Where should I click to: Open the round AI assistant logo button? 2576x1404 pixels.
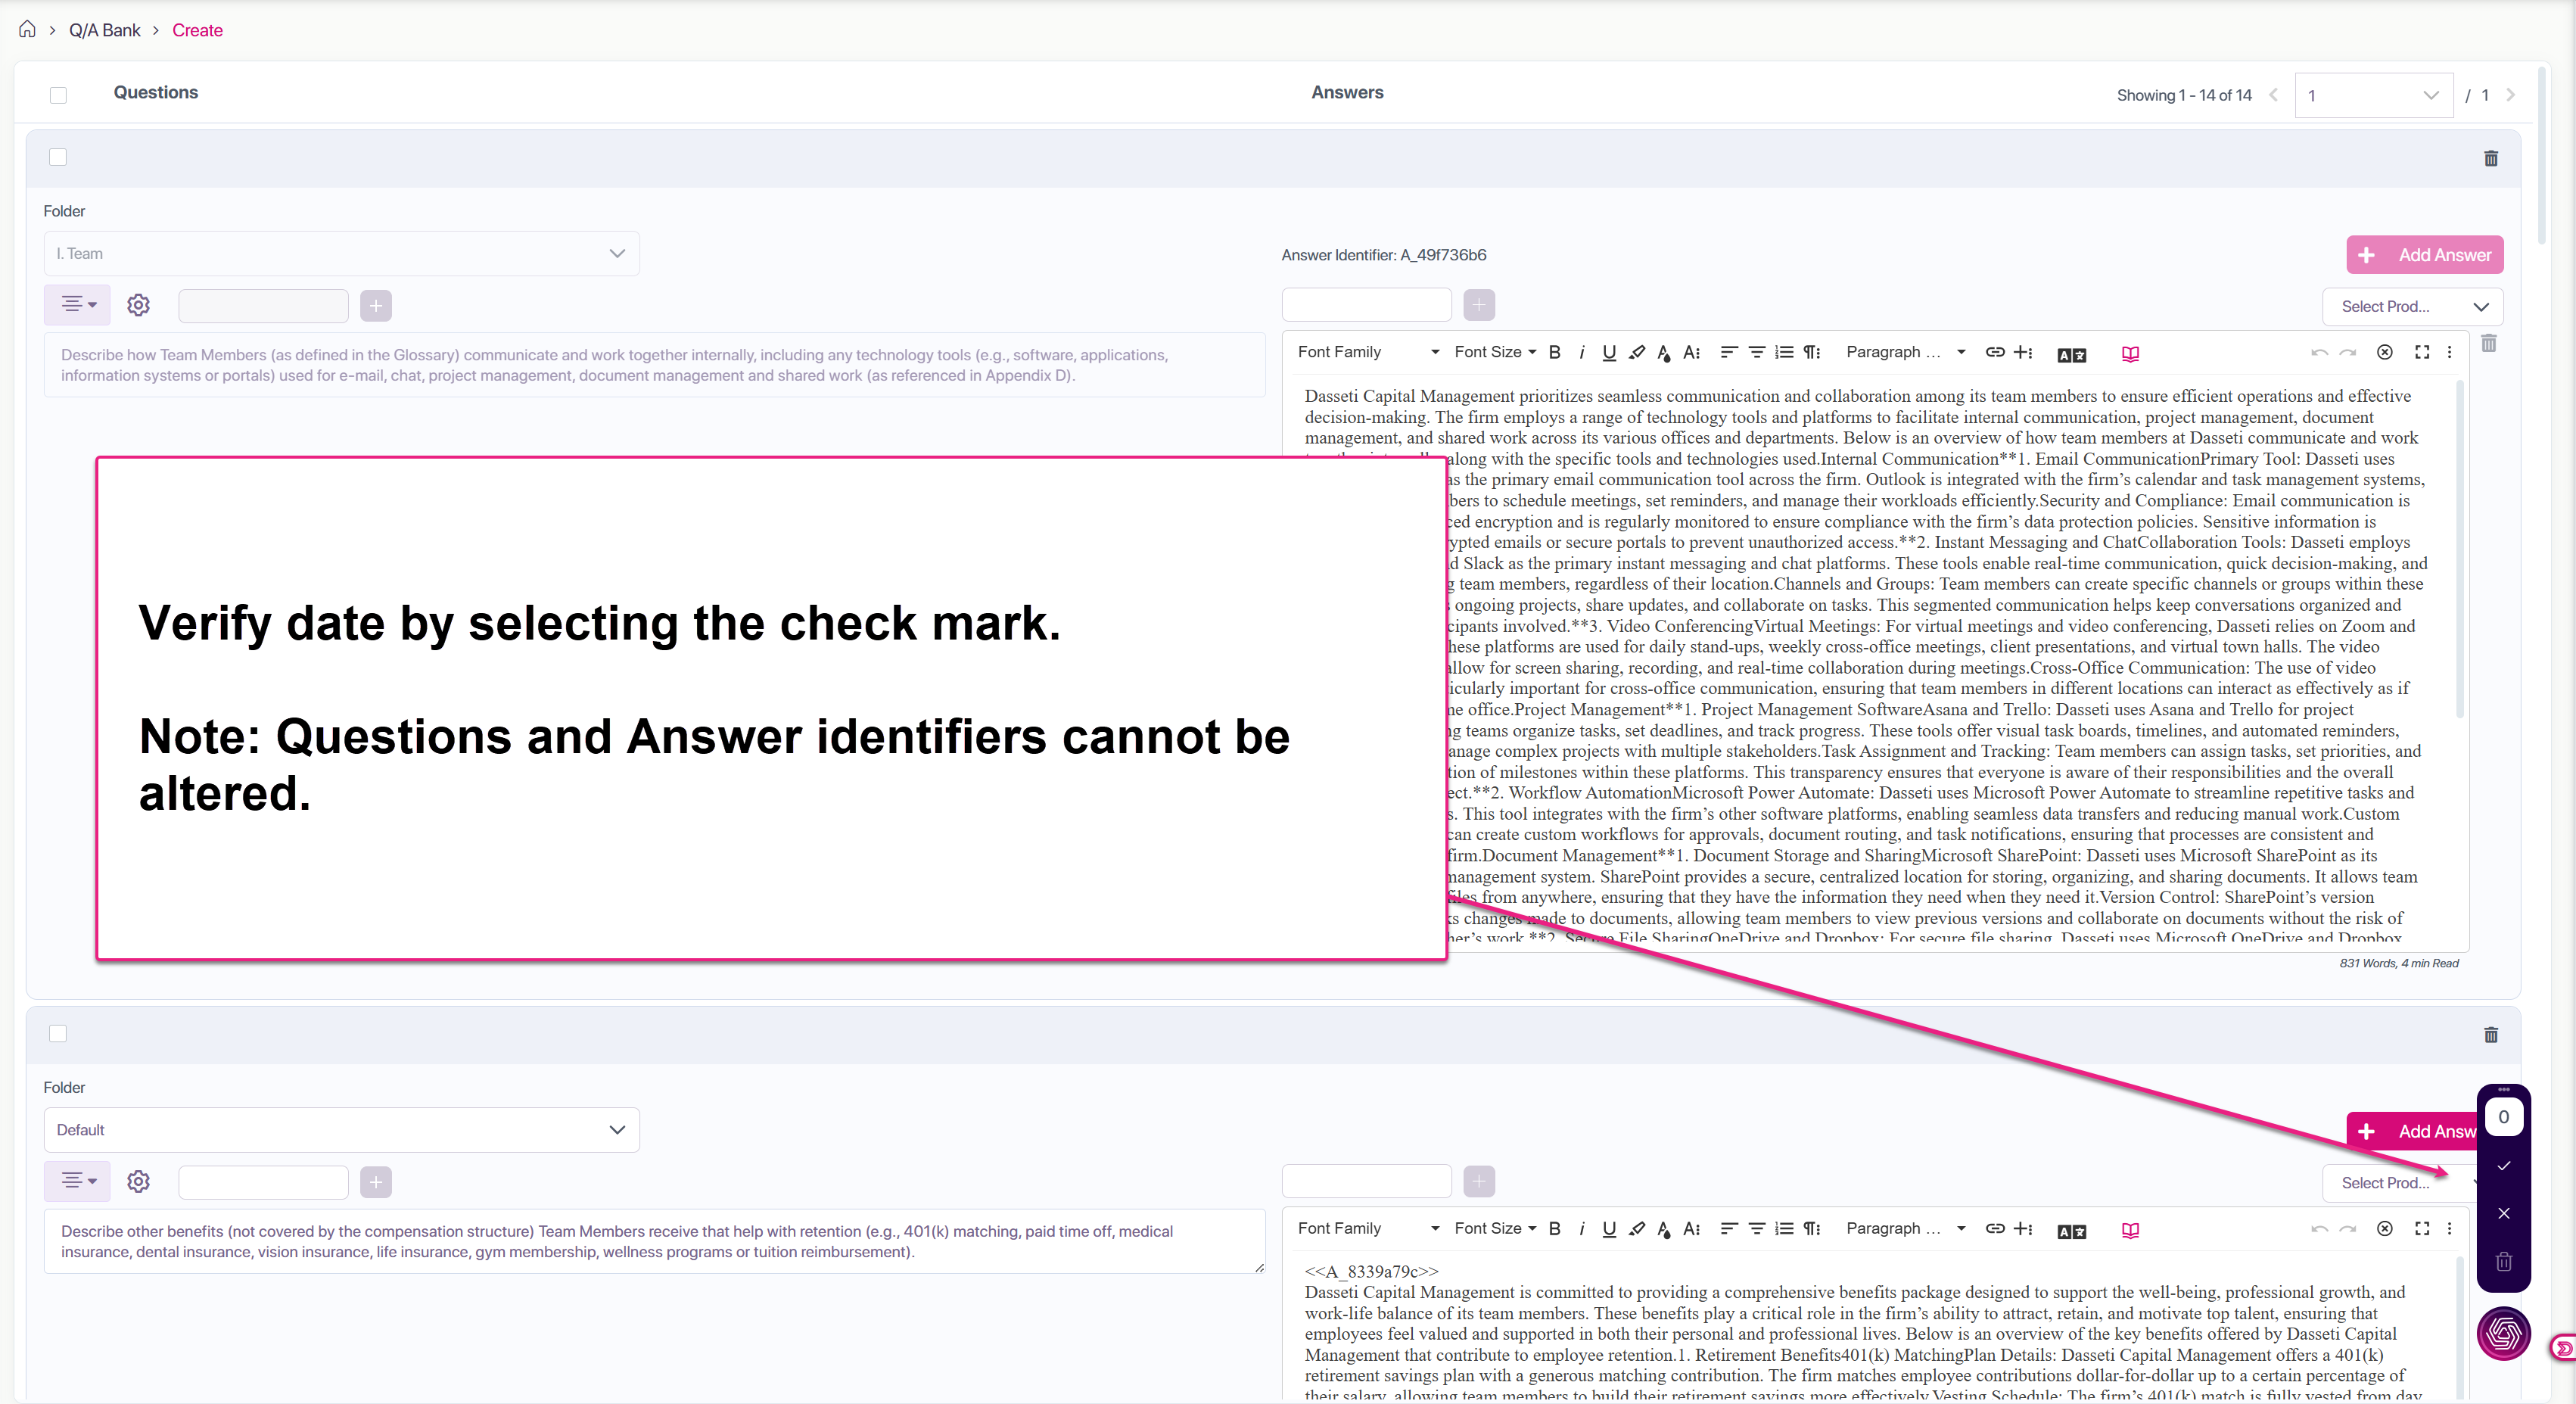pos(2503,1334)
